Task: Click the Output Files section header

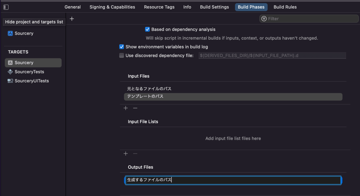Action: tap(140, 167)
